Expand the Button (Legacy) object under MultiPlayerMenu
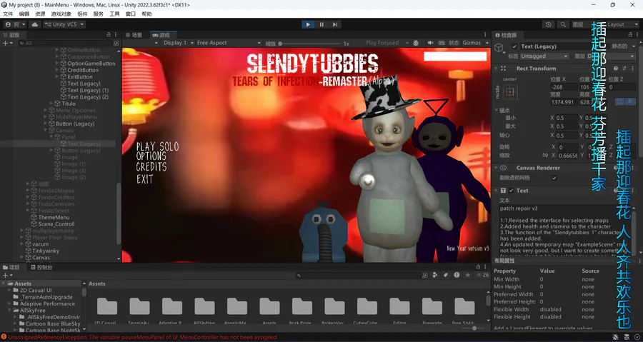643x342 pixels. tap(46, 124)
